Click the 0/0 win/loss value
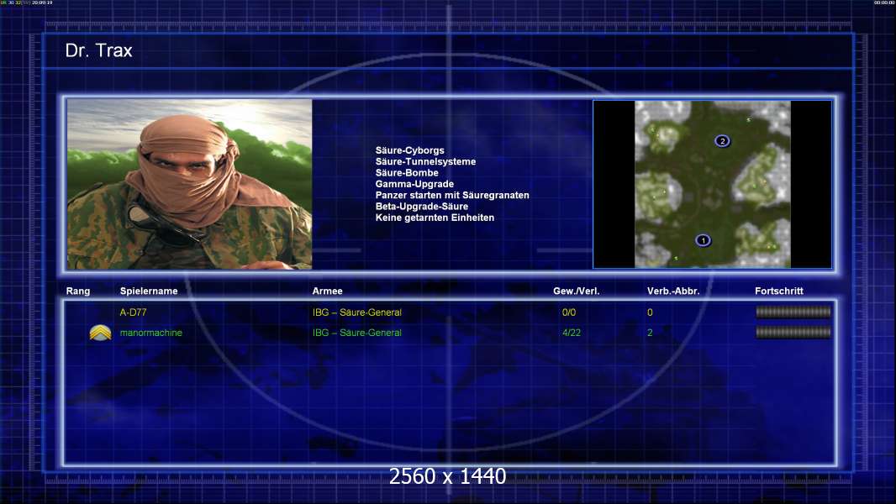This screenshot has height=504, width=896. [569, 312]
